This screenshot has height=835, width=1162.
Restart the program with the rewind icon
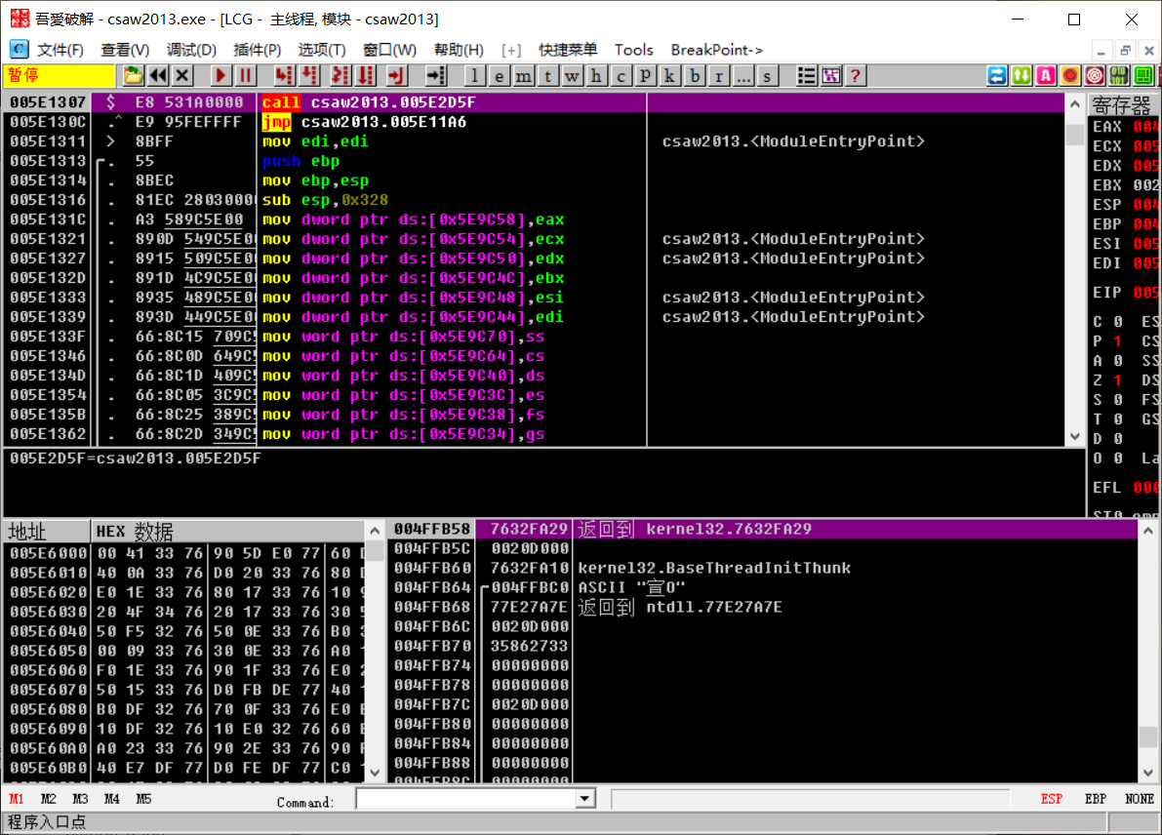157,75
